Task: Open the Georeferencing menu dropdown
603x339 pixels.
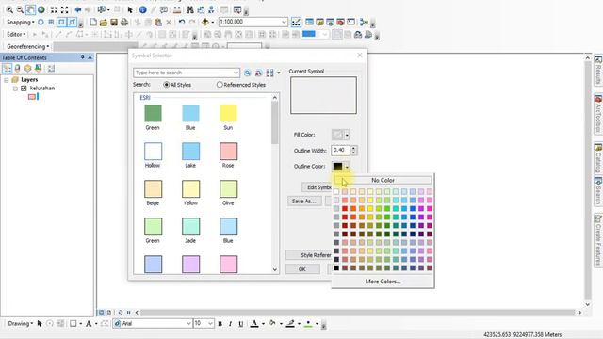Action: [27, 46]
